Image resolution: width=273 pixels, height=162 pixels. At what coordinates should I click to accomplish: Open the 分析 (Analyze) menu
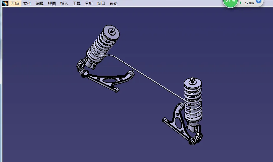click(89, 4)
